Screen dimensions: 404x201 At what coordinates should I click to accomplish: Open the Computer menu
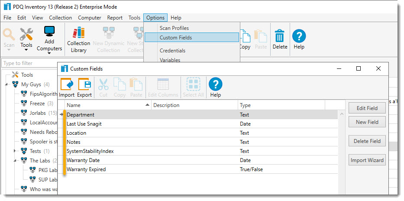[x=89, y=17]
